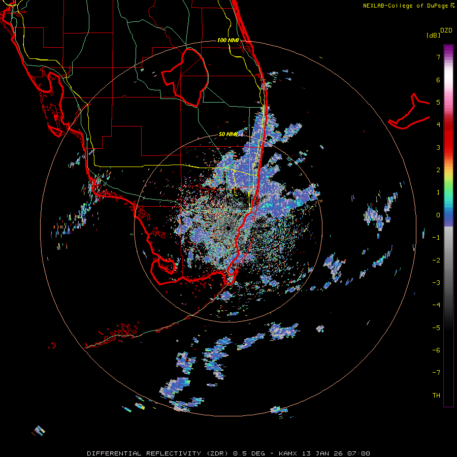Click the KAMX station identifier in caption
457x457 pixels.
coord(288,453)
